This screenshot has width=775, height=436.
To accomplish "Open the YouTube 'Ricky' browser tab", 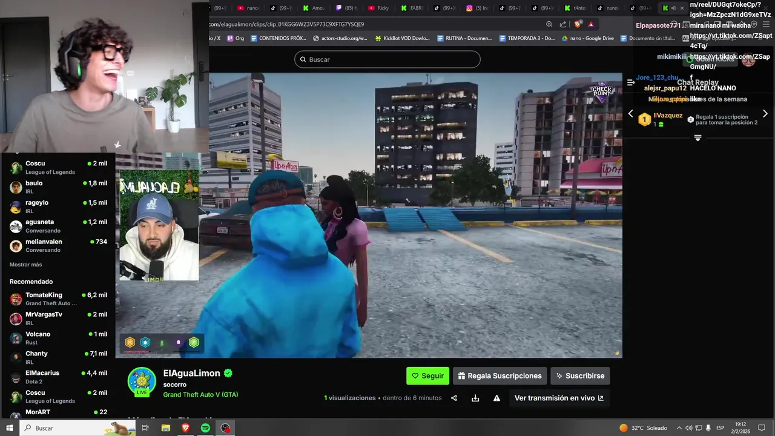I will [379, 8].
